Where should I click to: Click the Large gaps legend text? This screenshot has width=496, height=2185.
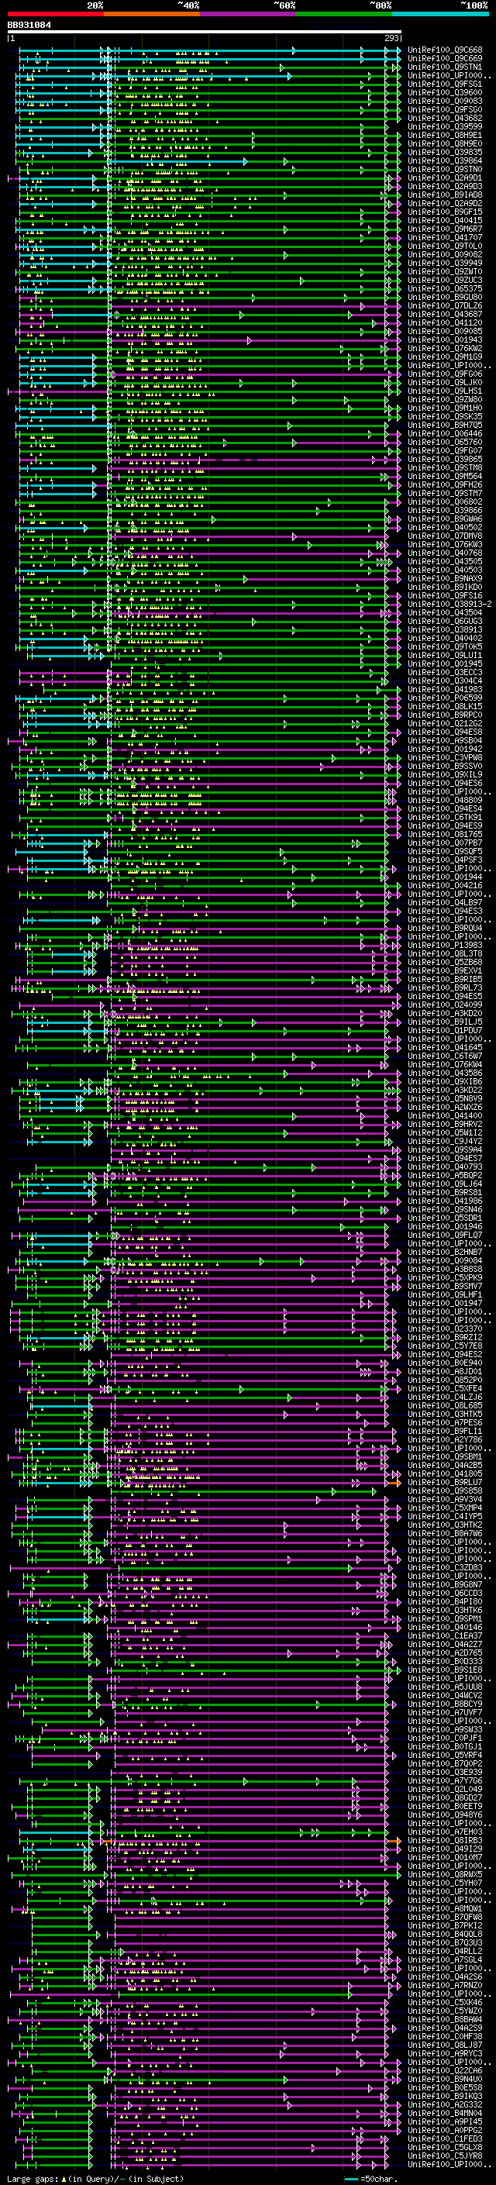tap(95, 2179)
